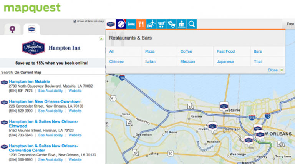Open Hampton Inn New Orleans-Downtown listing
The image size is (295, 164).
tap(45, 101)
